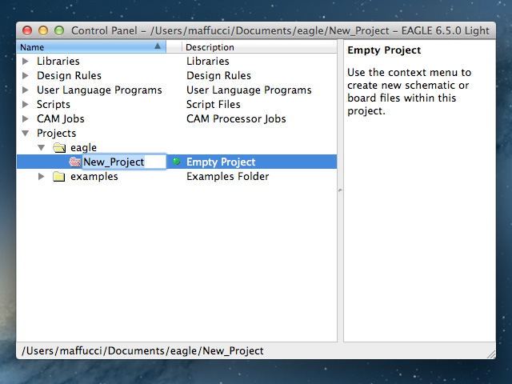Collapse the eagle folder branch
The height and width of the screenshot is (384, 512).
(42, 148)
